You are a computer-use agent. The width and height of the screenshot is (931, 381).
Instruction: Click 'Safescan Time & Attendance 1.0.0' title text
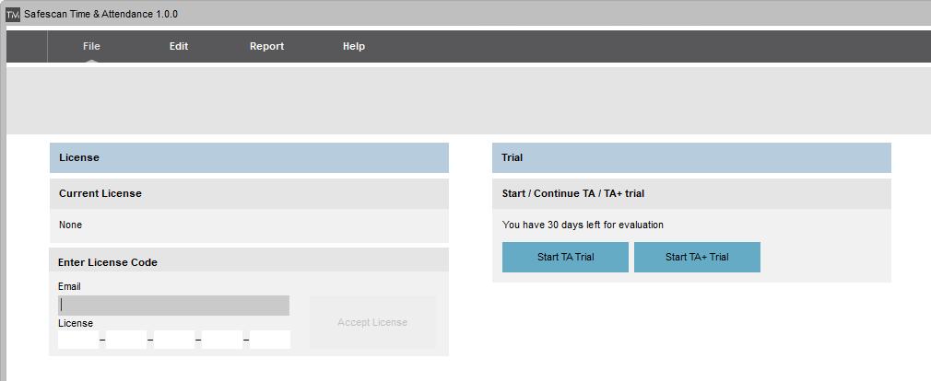click(x=101, y=14)
